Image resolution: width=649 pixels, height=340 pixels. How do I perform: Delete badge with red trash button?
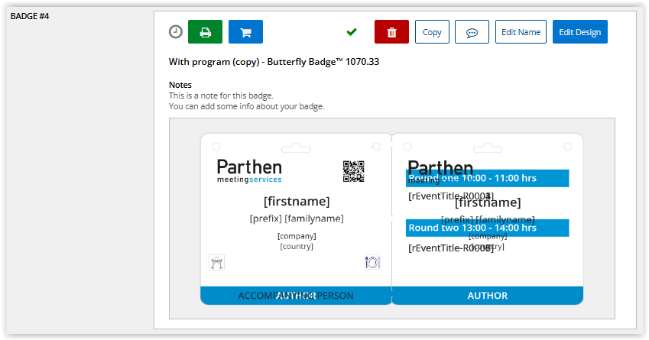pyautogui.click(x=391, y=32)
